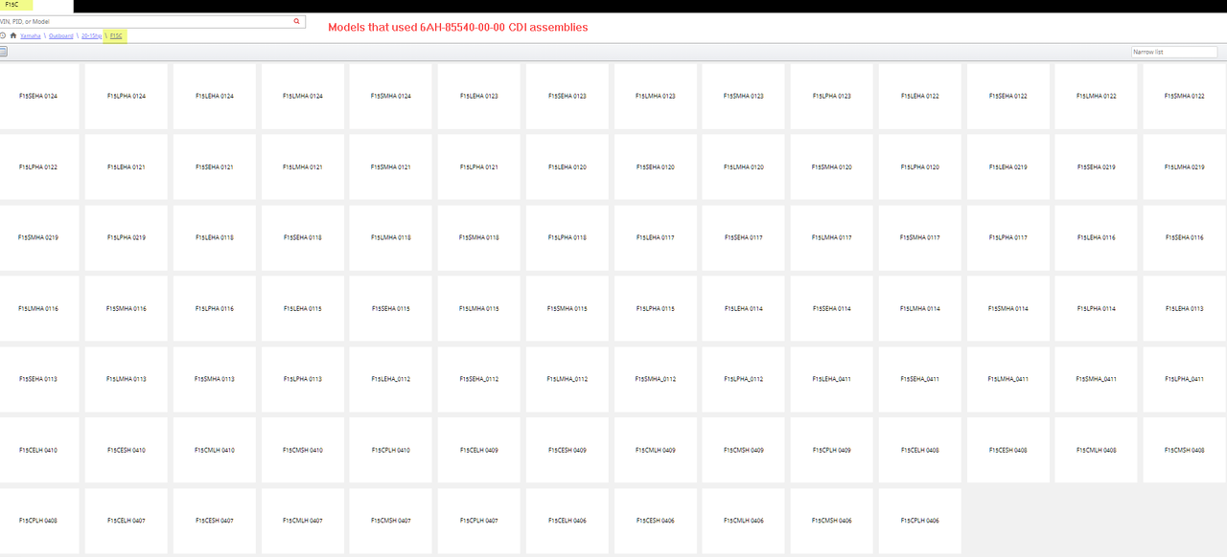This screenshot has width=1227, height=557.
Task: Open model tile F15LEHA 0117
Action: (x=656, y=237)
